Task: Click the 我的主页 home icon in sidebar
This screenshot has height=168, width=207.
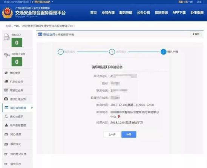Action: click(x=6, y=73)
